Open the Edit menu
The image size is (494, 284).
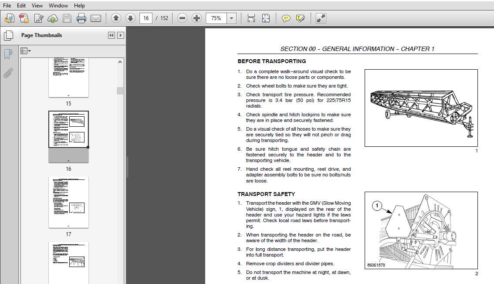21,5
